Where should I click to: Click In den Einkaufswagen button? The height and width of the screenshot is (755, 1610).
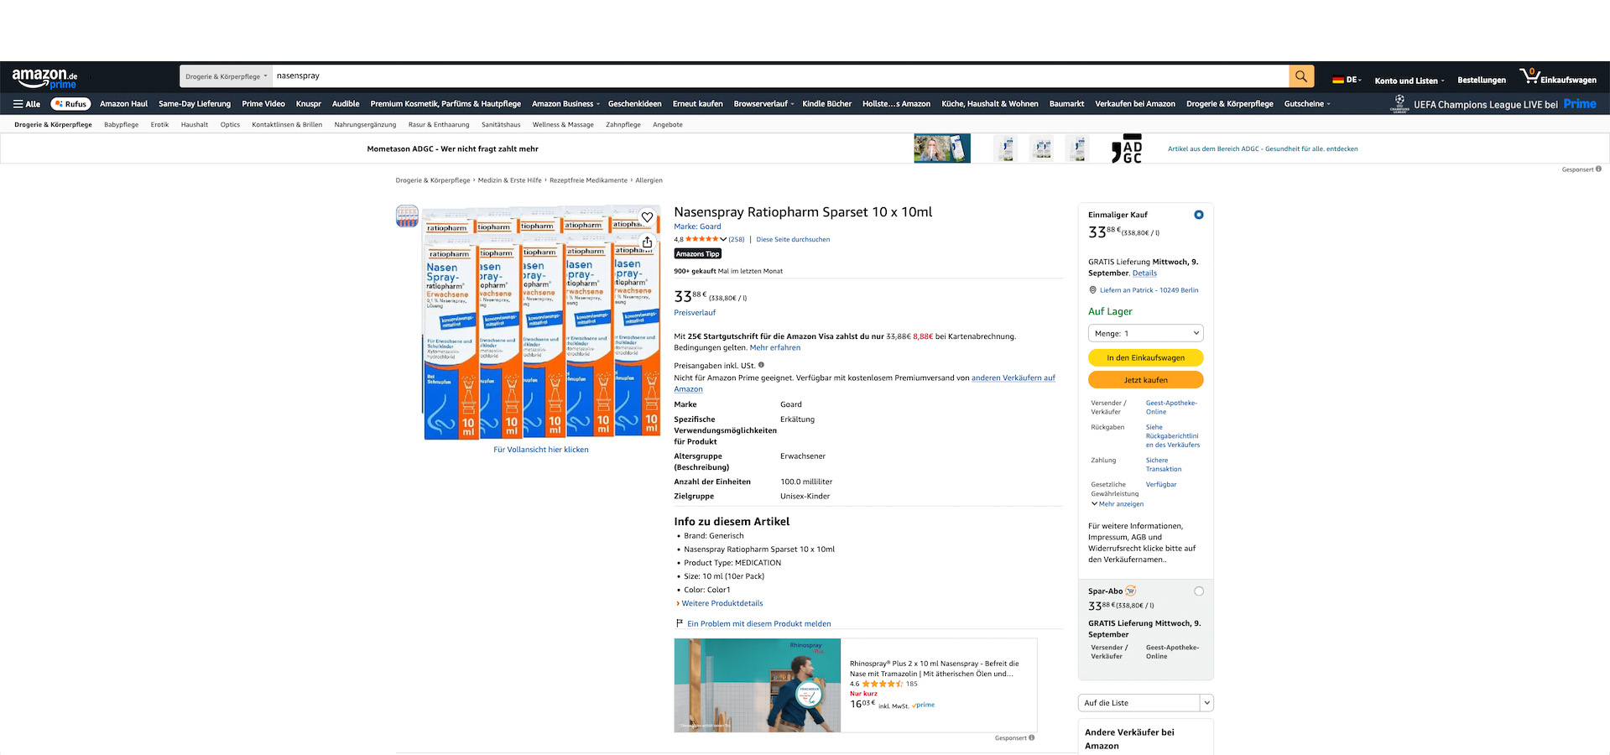pyautogui.click(x=1146, y=357)
